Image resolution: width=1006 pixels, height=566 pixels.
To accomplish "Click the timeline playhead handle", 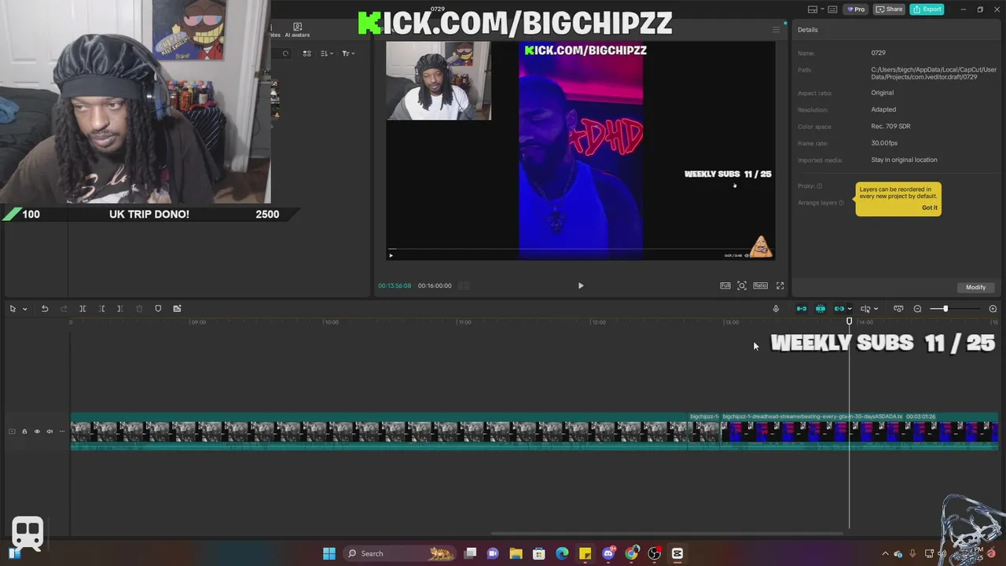I will 849,322.
